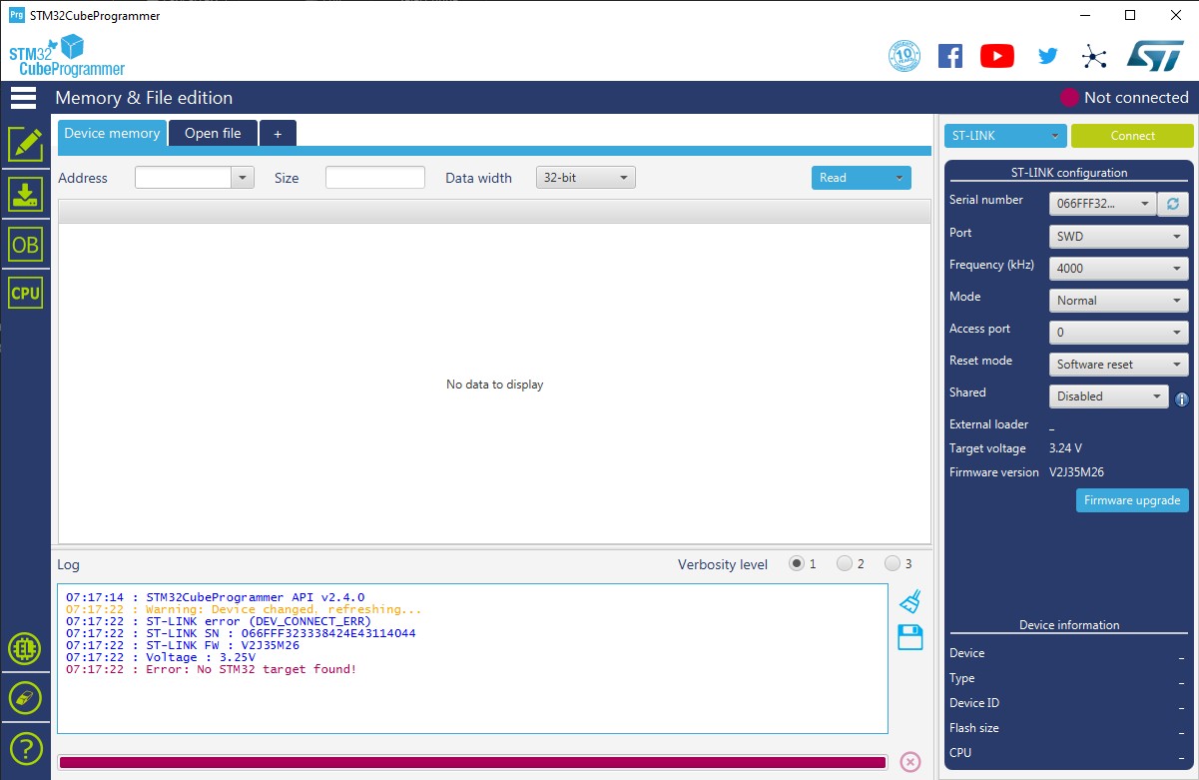Image resolution: width=1199 pixels, height=780 pixels.
Task: Set verbosity level to 1
Action: click(797, 563)
